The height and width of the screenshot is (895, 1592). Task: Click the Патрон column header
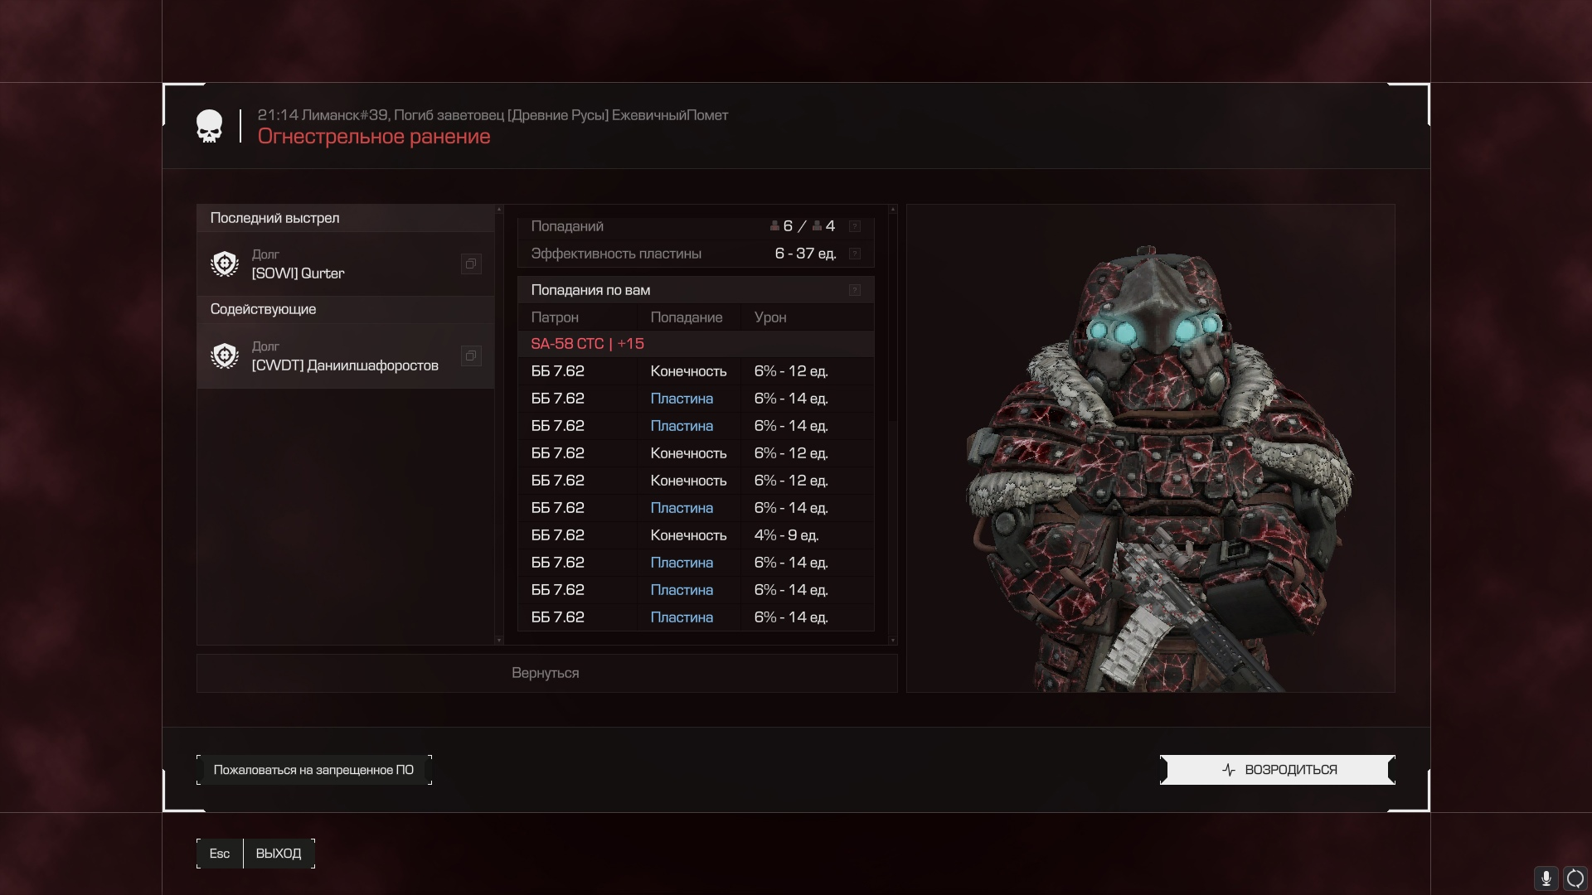[555, 317]
